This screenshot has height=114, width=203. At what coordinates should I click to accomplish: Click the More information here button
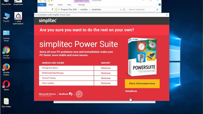(142, 84)
